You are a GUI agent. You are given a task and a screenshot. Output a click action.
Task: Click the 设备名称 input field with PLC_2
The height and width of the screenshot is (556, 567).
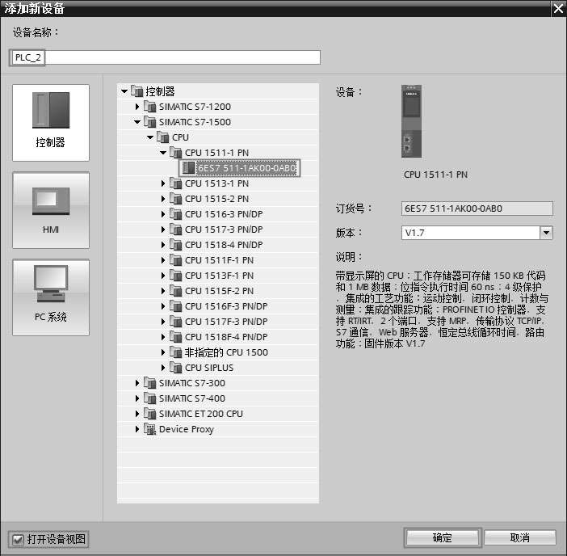[166, 57]
